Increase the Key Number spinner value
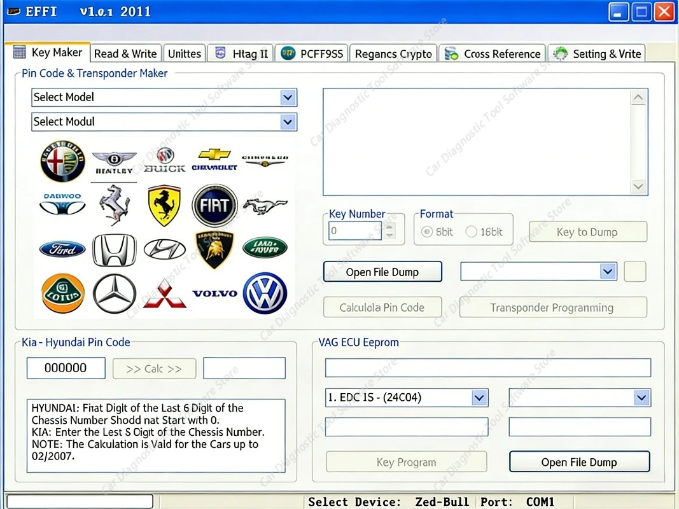The width and height of the screenshot is (679, 509). click(389, 227)
